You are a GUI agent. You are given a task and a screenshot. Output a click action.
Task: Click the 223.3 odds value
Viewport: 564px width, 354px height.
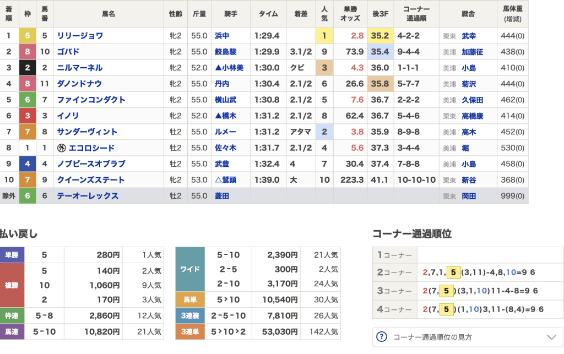352,179
